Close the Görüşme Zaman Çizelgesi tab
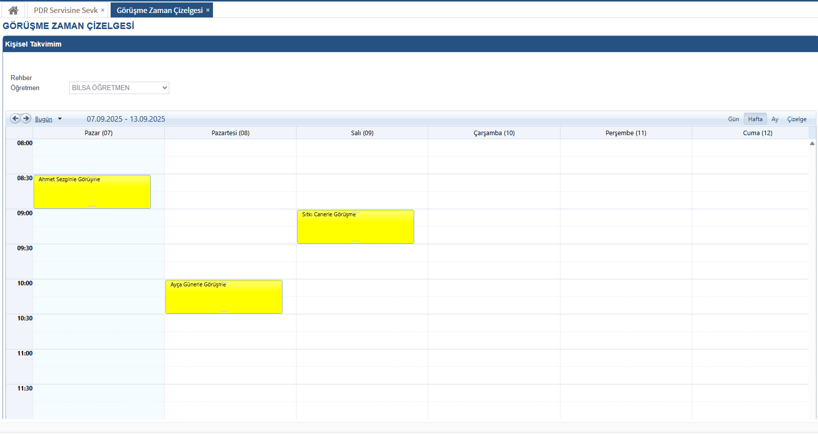Screen dimensions: 818x434 208,10
